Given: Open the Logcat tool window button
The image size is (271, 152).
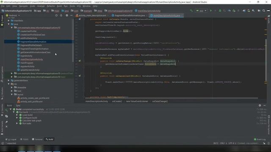Looking at the screenshot, I should 11,139.
